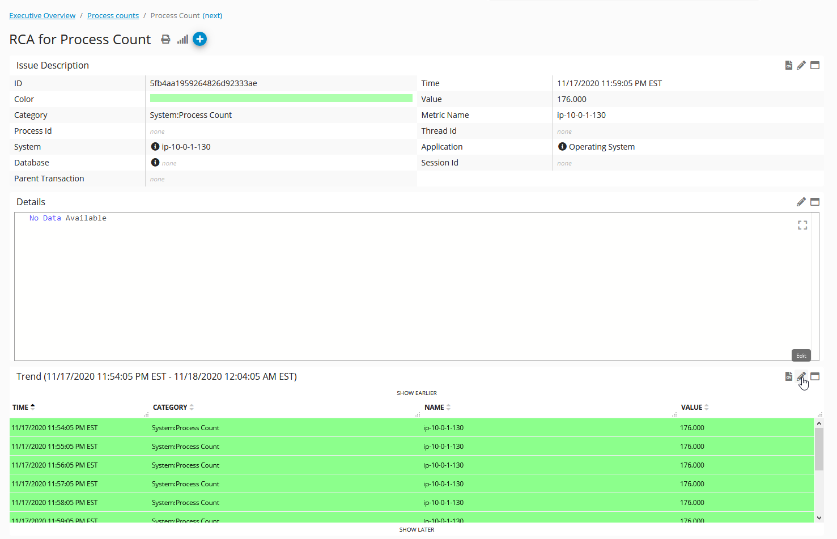Expand Details code view to fullscreen

pos(802,226)
